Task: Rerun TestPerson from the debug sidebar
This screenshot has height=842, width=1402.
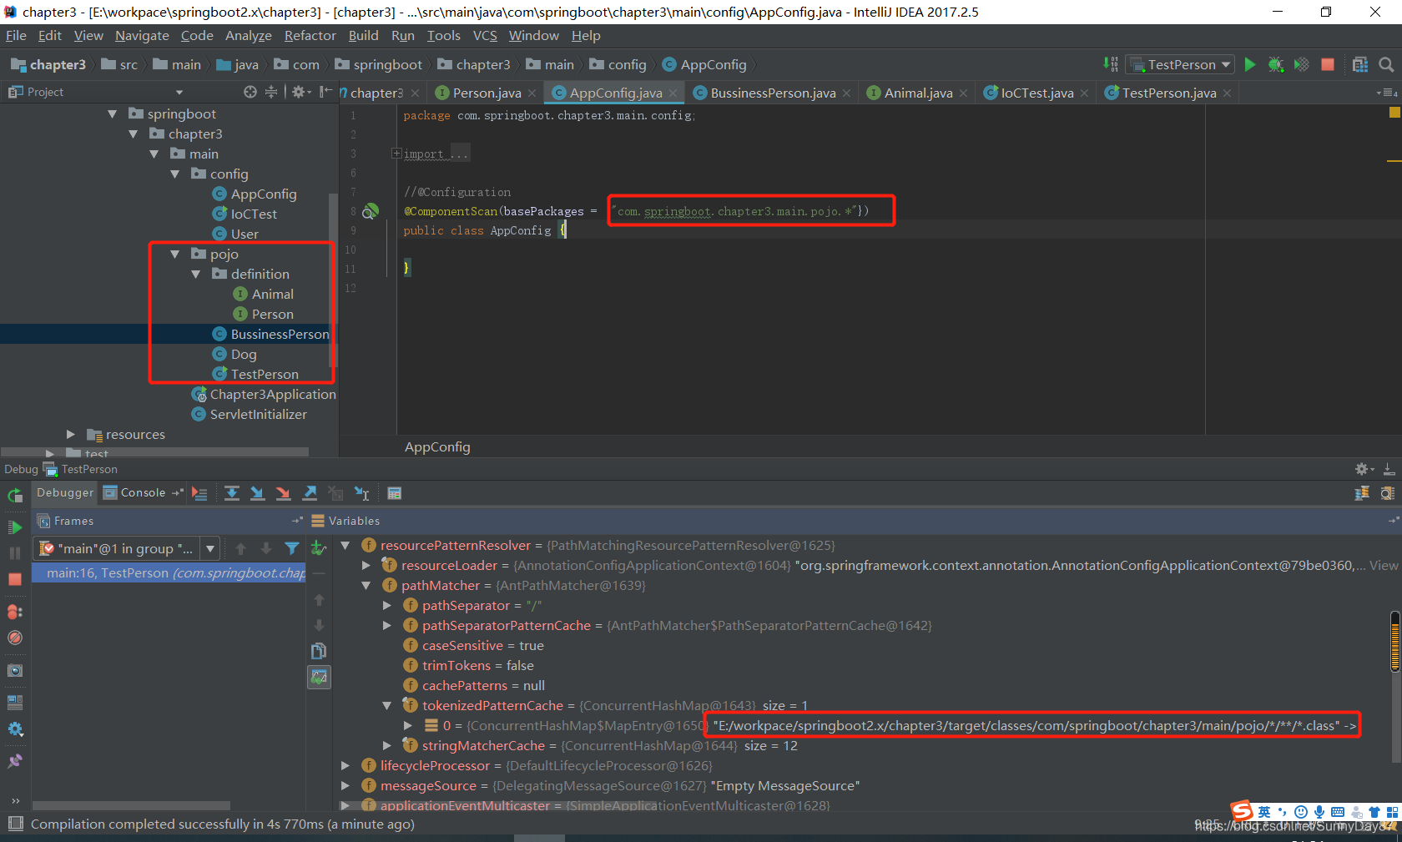Action: [x=15, y=496]
